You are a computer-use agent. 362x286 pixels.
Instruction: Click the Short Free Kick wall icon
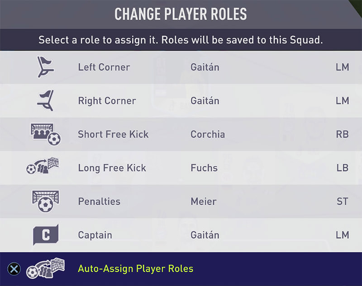point(45,134)
